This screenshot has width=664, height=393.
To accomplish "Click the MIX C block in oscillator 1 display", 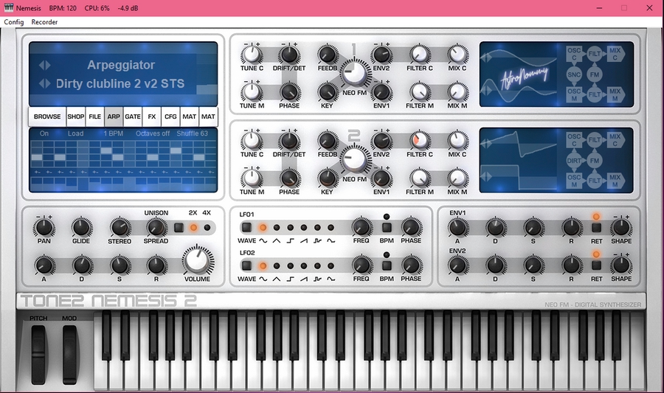I will (616, 54).
